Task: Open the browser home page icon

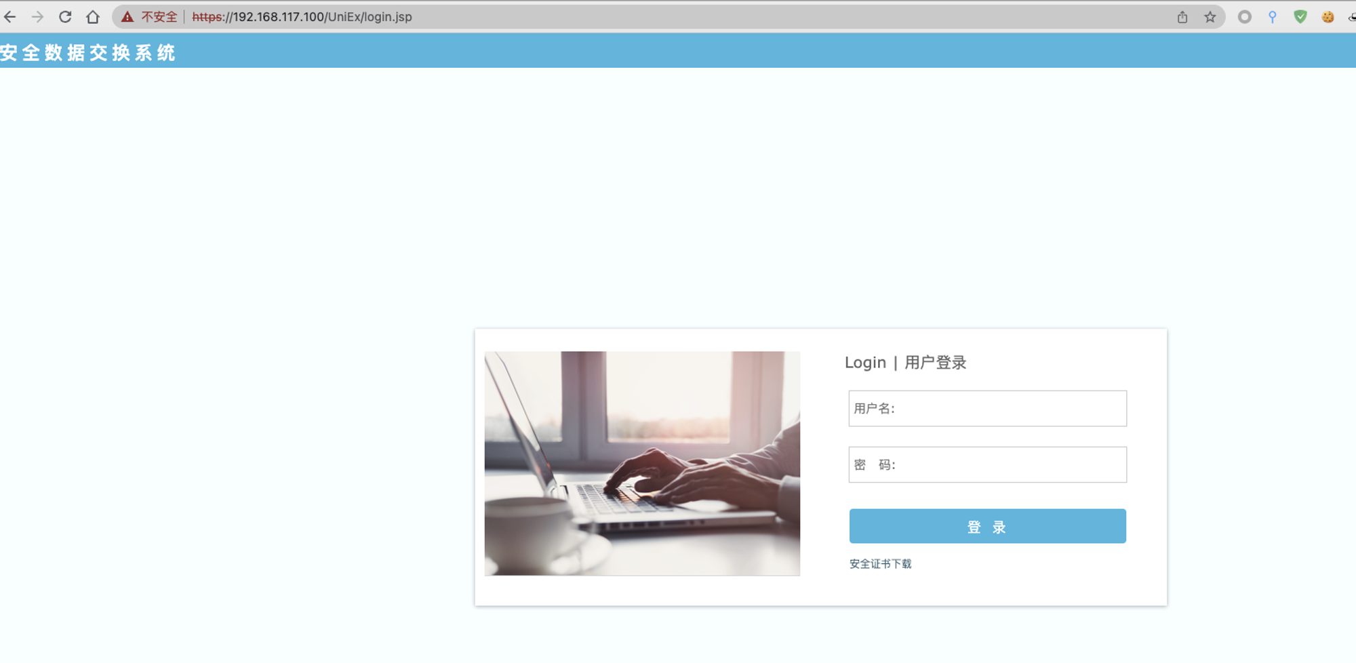Action: [93, 17]
